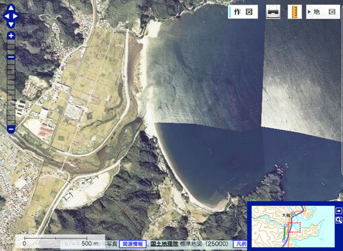Collapse the overview map with the minus icon
The image size is (343, 251).
click(x=339, y=211)
